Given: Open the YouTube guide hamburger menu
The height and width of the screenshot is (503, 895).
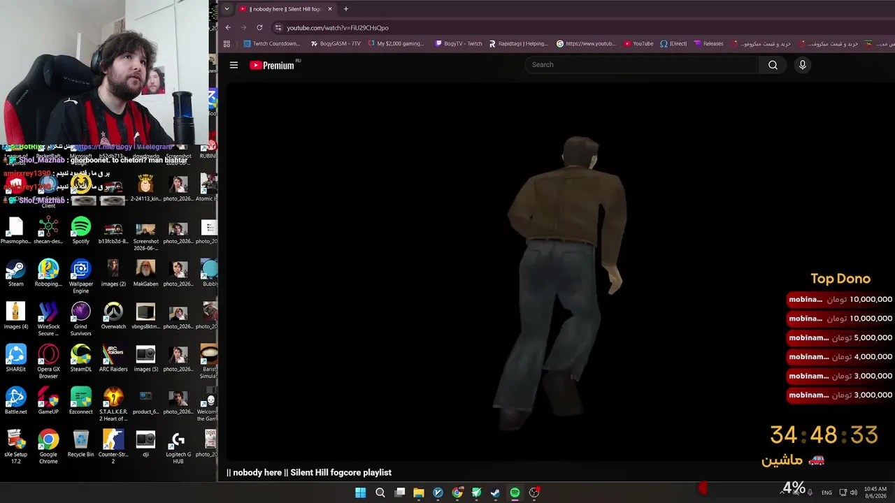Looking at the screenshot, I should tap(234, 65).
